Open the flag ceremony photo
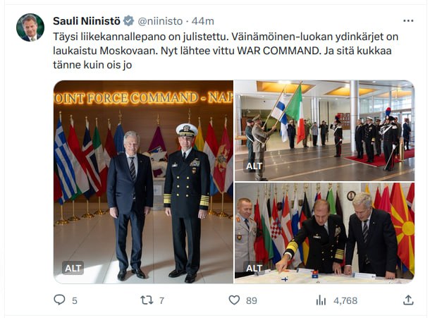This screenshot has width=430, height=318. (325, 130)
